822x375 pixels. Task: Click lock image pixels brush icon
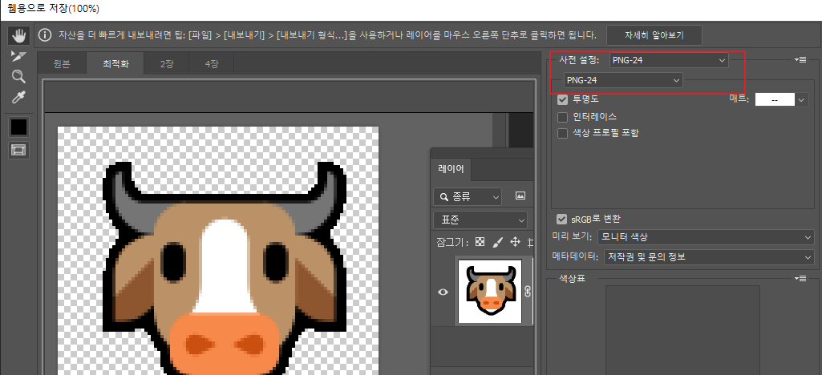pos(497,242)
